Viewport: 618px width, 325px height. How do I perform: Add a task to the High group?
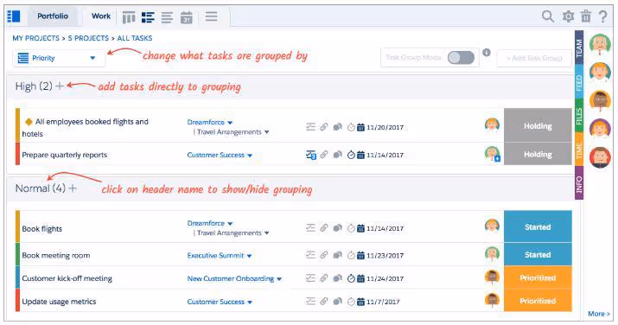[x=60, y=86]
